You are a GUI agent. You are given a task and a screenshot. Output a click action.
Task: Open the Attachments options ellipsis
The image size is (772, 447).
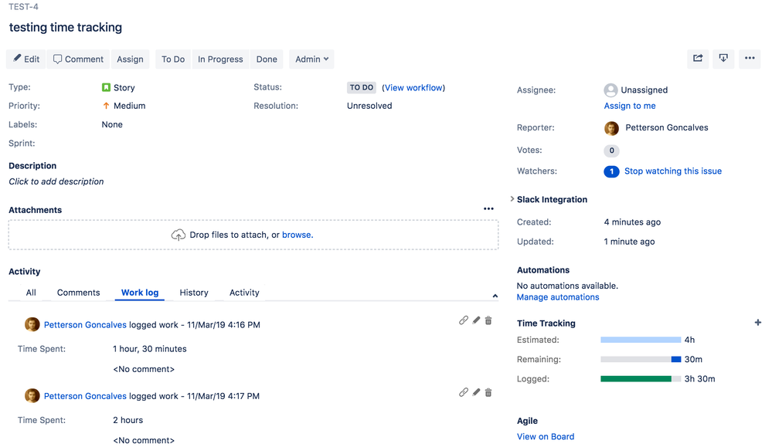click(488, 208)
